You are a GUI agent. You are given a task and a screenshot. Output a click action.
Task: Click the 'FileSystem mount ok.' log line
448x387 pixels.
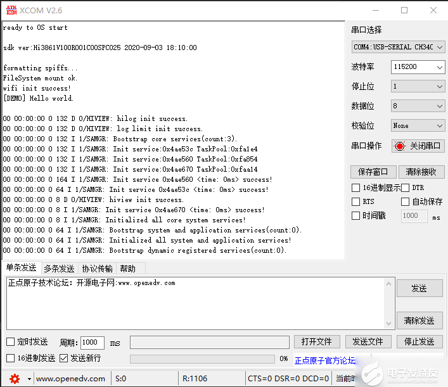(40, 78)
